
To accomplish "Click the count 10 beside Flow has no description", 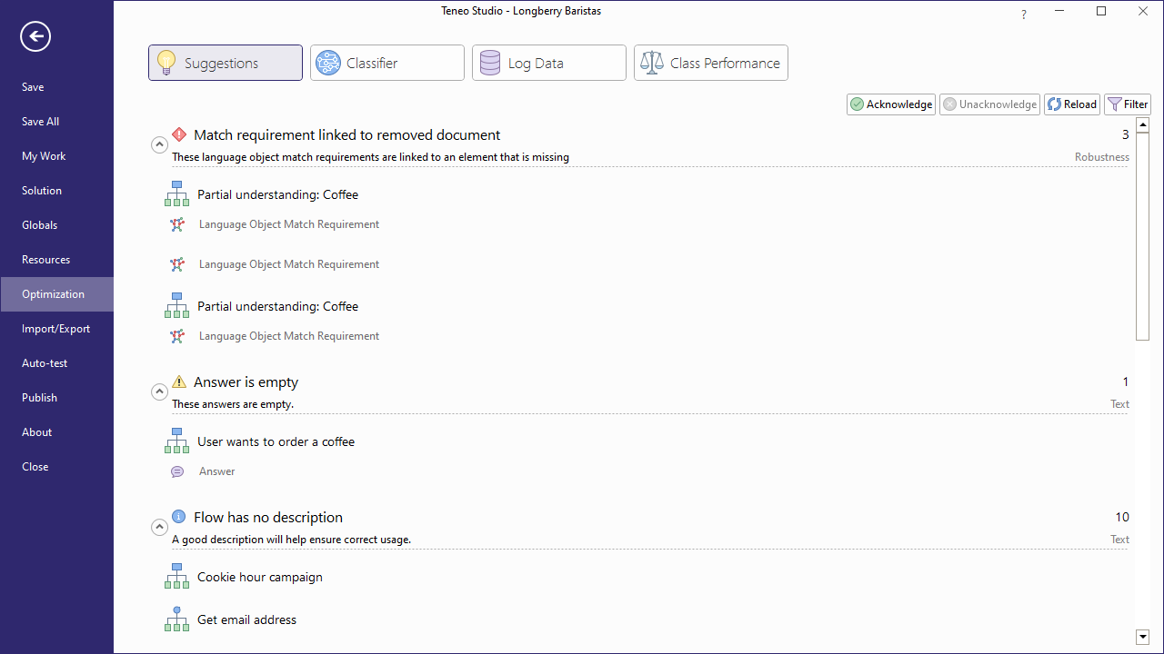I will tap(1122, 517).
